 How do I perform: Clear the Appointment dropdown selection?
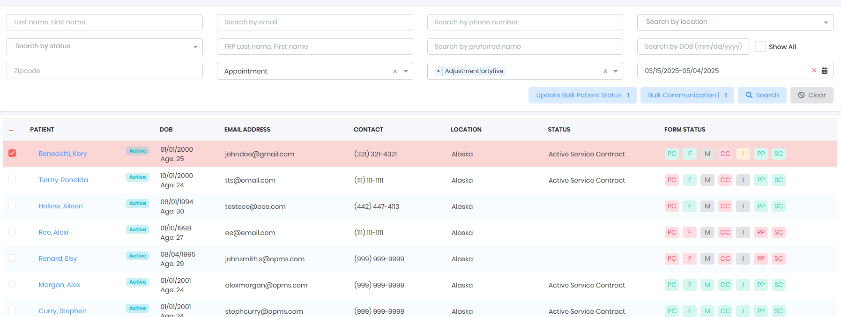click(x=395, y=71)
